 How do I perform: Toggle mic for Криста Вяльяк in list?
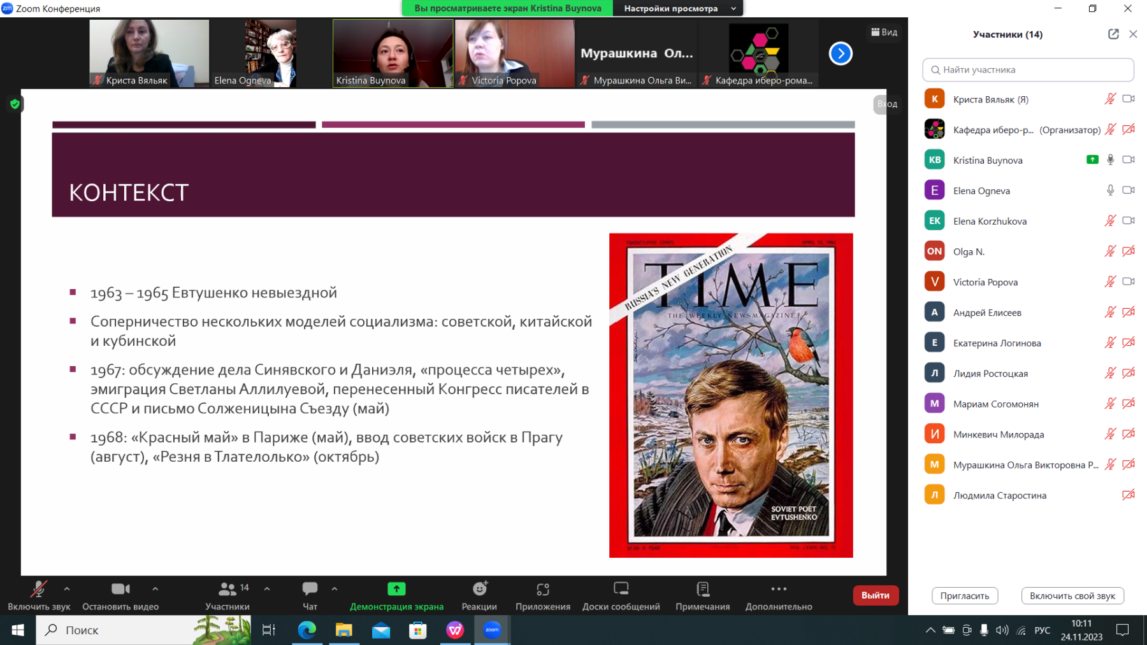click(1110, 99)
